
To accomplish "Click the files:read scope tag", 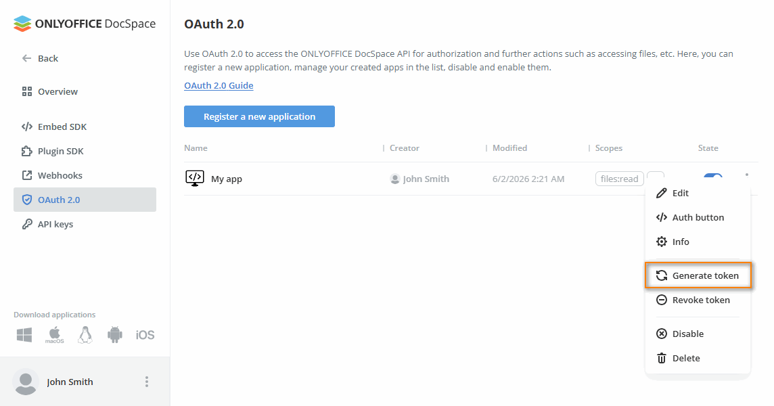I will pyautogui.click(x=620, y=179).
